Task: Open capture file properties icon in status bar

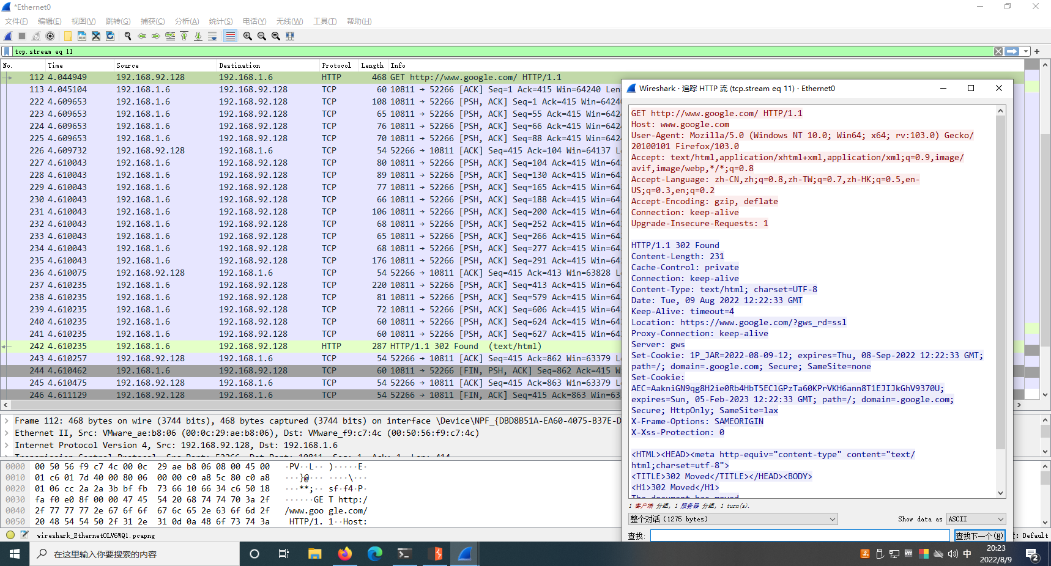Action: coord(24,535)
